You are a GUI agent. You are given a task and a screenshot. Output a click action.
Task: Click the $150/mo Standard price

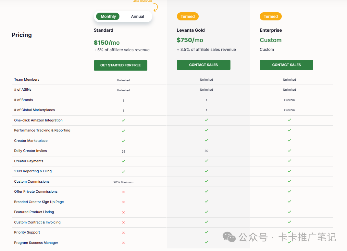[106, 43]
